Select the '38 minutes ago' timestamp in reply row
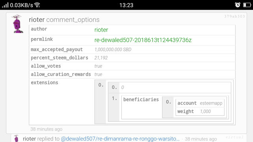This screenshot has width=253, height=142. click(x=201, y=139)
